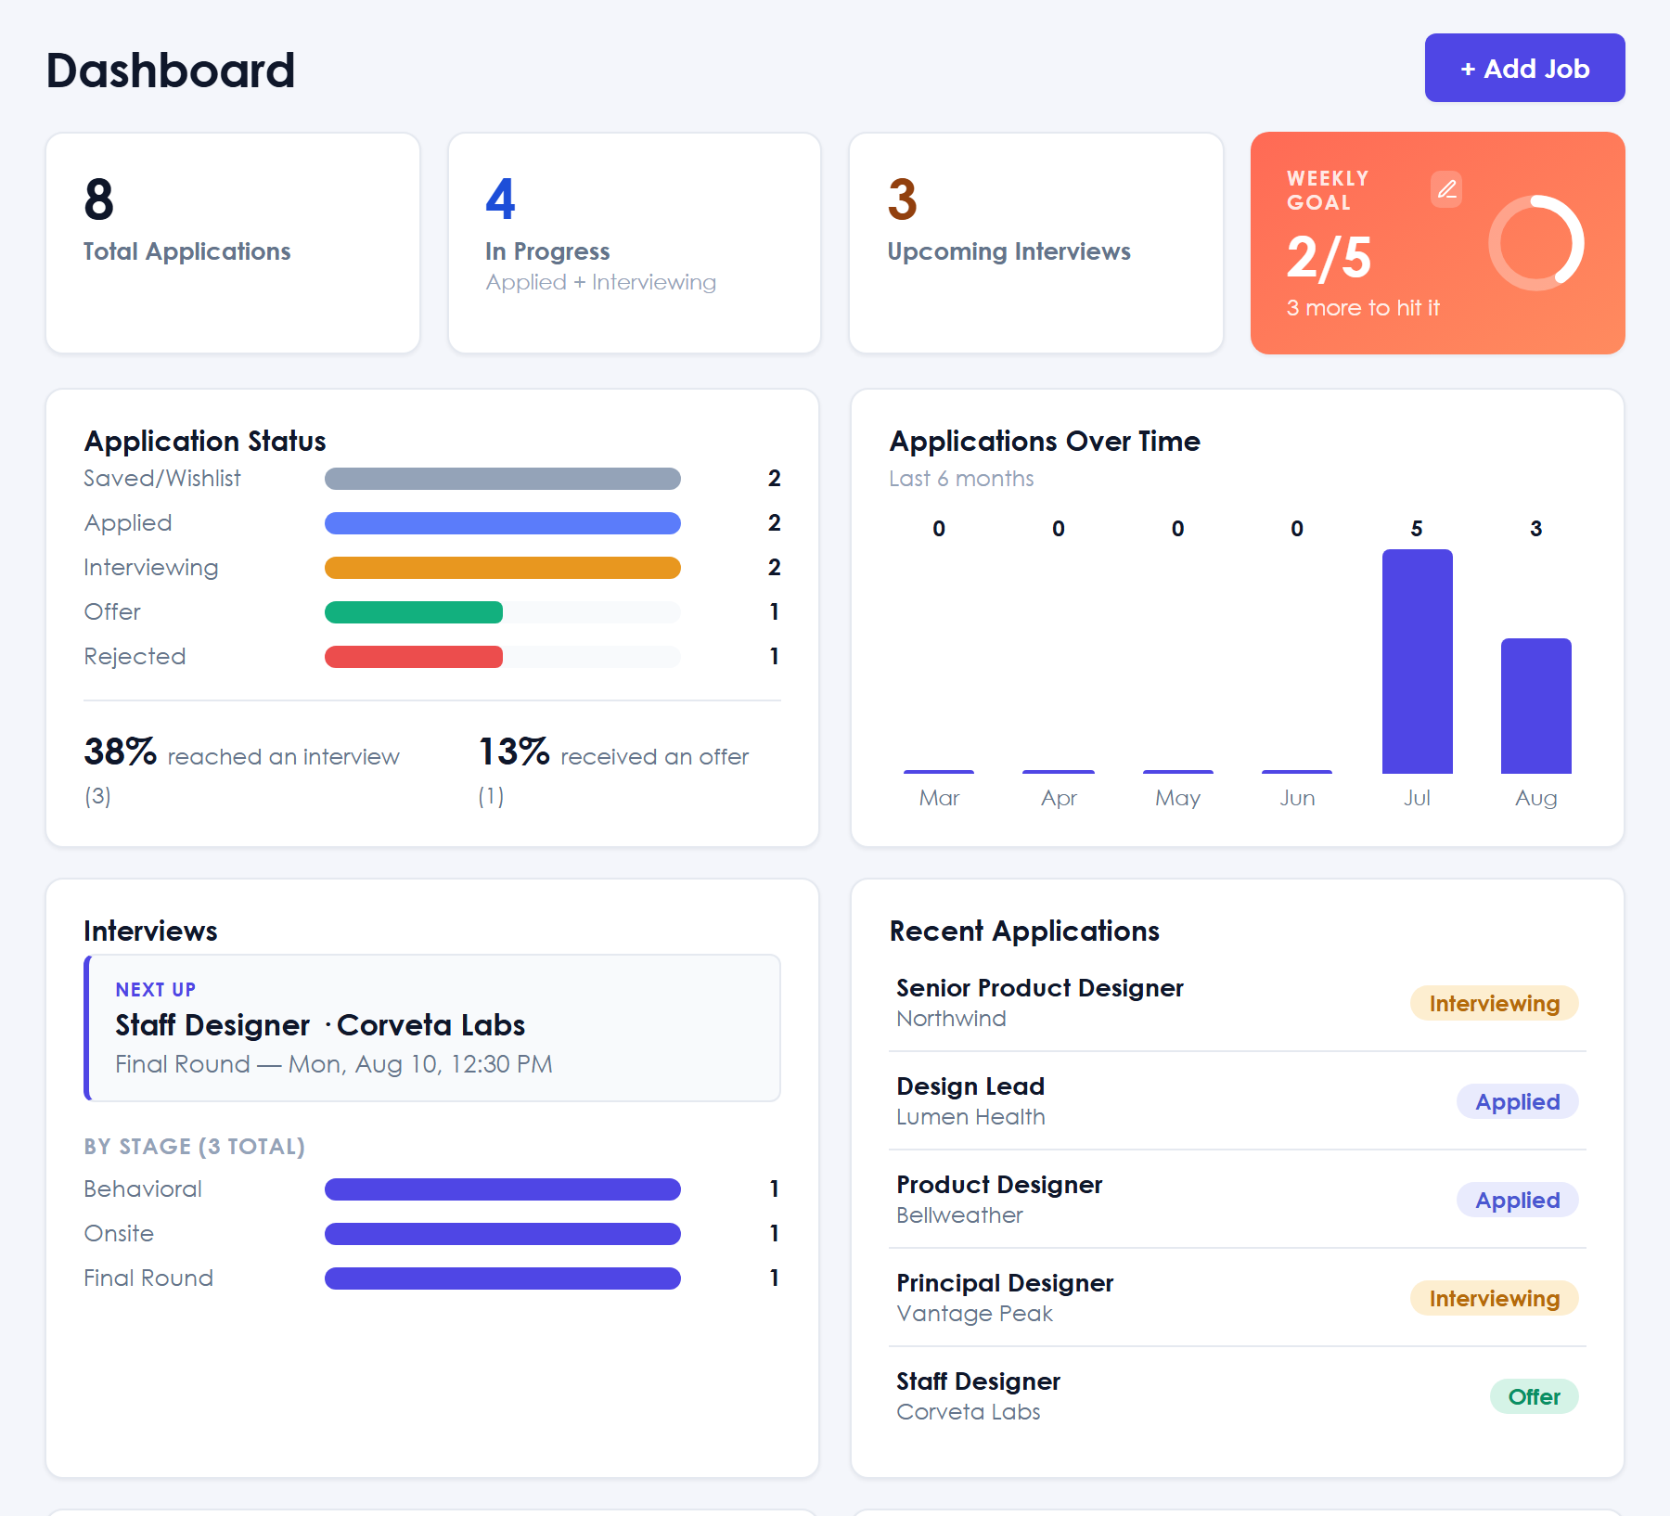Click the Interviewing badge for Vantage Peak
This screenshot has height=1516, width=1670.
pos(1494,1299)
